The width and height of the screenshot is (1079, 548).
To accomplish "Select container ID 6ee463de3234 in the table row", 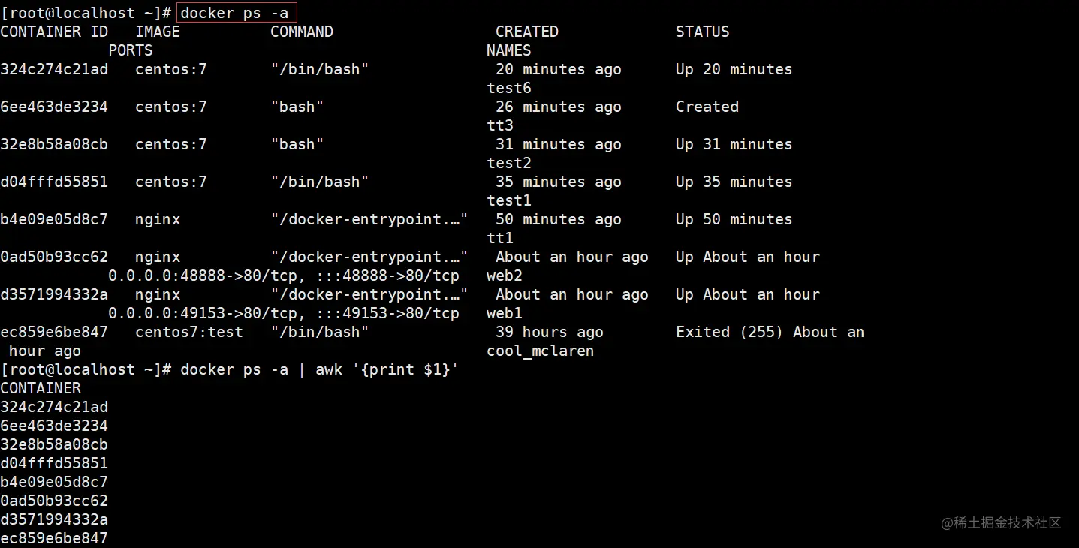I will click(x=54, y=107).
